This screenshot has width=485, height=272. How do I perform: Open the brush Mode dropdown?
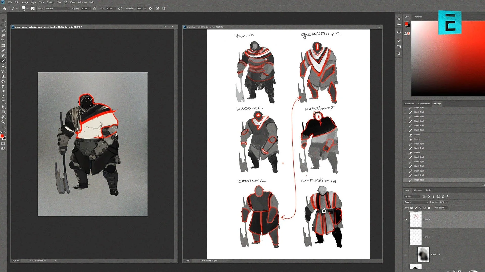(58, 8)
